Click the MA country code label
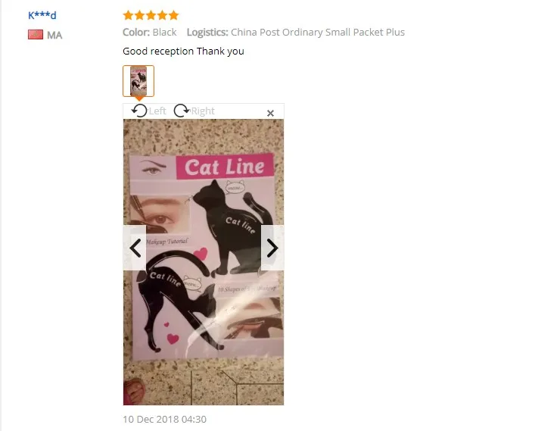Screen dimensions: 535x431 pos(54,35)
